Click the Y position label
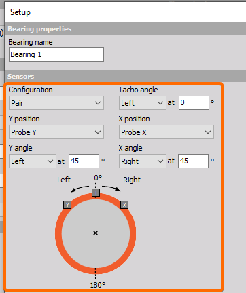 coord(24,119)
